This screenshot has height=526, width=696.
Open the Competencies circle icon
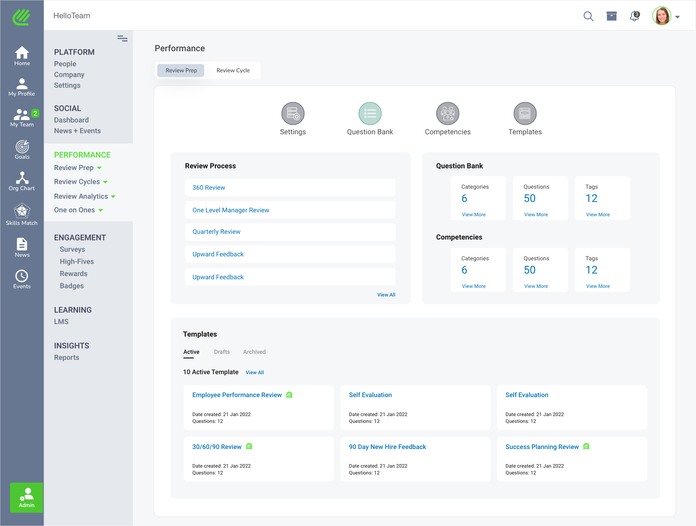(x=448, y=114)
